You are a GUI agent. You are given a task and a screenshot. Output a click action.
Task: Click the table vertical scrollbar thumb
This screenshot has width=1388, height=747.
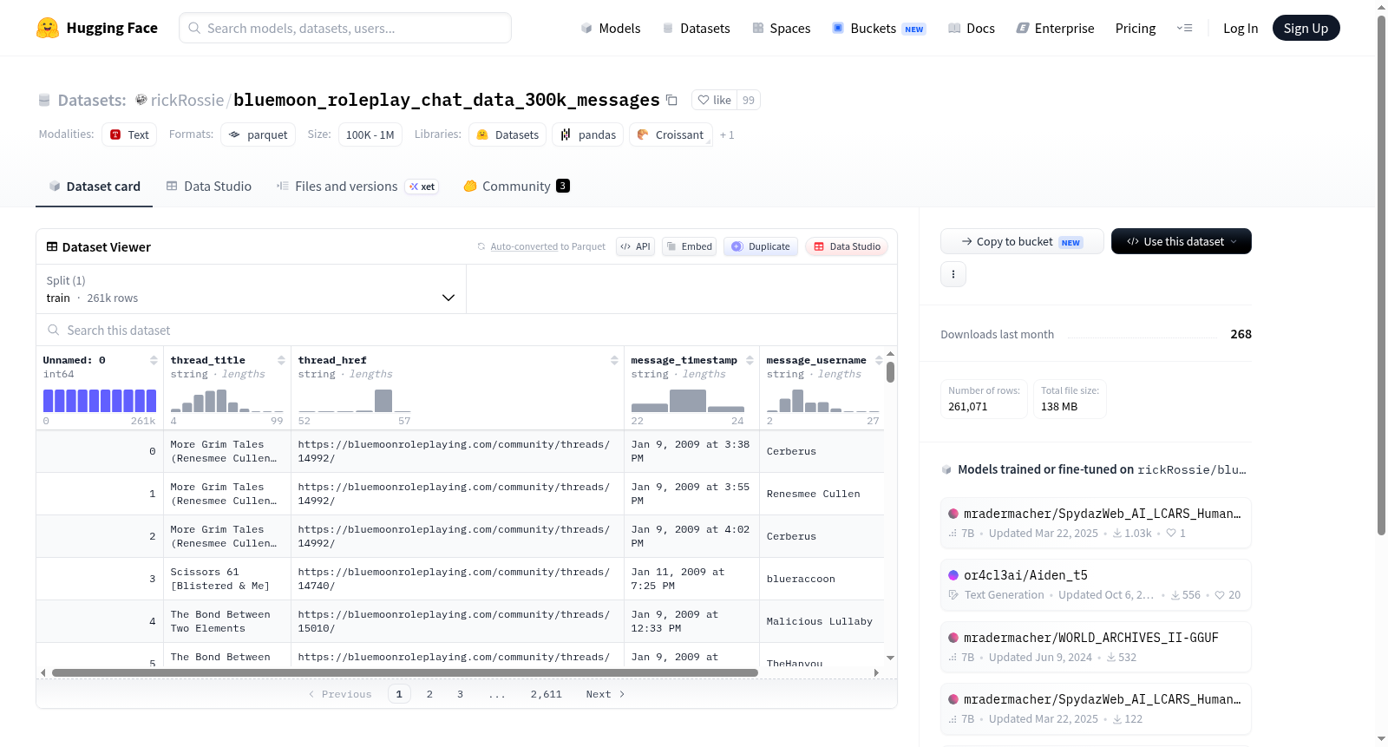click(890, 372)
